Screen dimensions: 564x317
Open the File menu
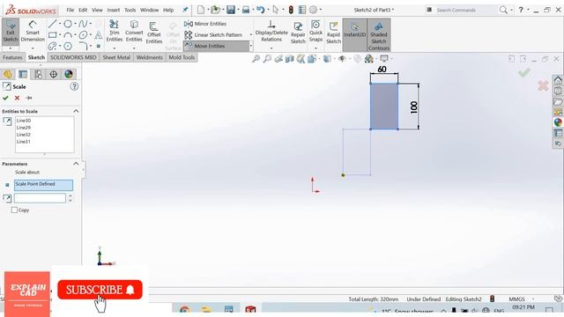70,10
